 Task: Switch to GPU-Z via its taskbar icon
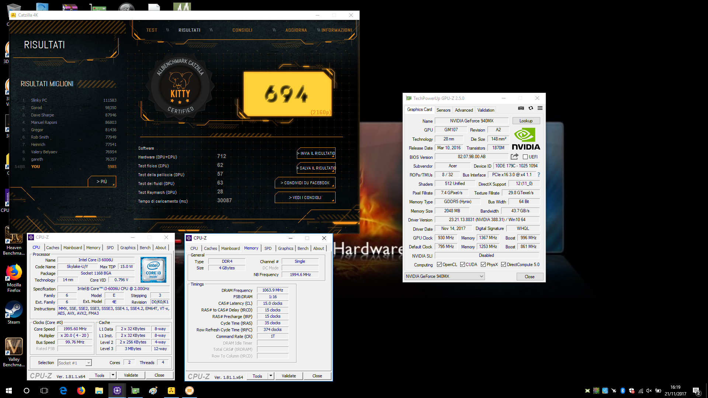[135, 391]
